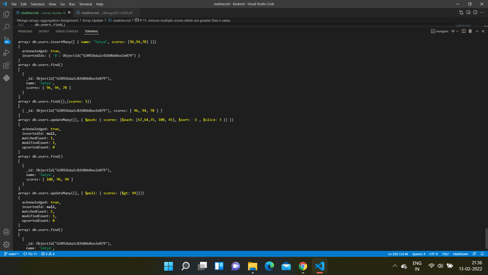Change line ending from CRLF
The image size is (488, 275).
[445, 254]
